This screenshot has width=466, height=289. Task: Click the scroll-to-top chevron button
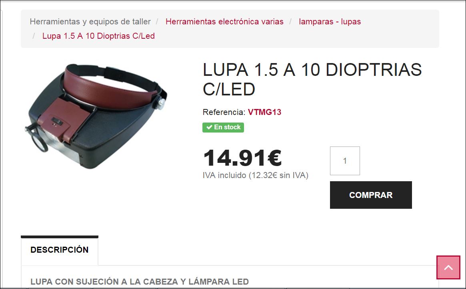448,267
